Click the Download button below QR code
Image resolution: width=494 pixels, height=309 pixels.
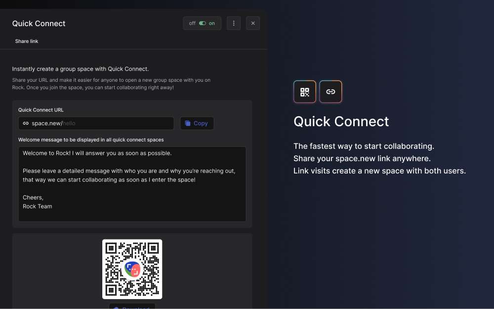pos(132,307)
